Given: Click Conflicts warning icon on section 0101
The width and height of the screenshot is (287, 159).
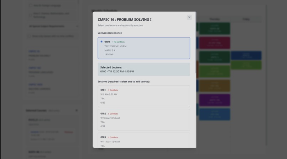Looking at the screenshot, I should coord(108,90).
